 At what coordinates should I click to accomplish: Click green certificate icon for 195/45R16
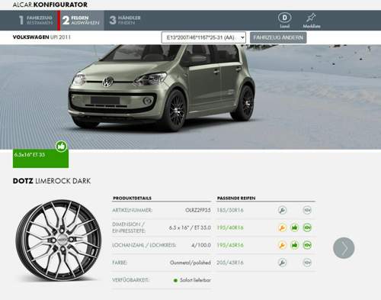(x=307, y=245)
